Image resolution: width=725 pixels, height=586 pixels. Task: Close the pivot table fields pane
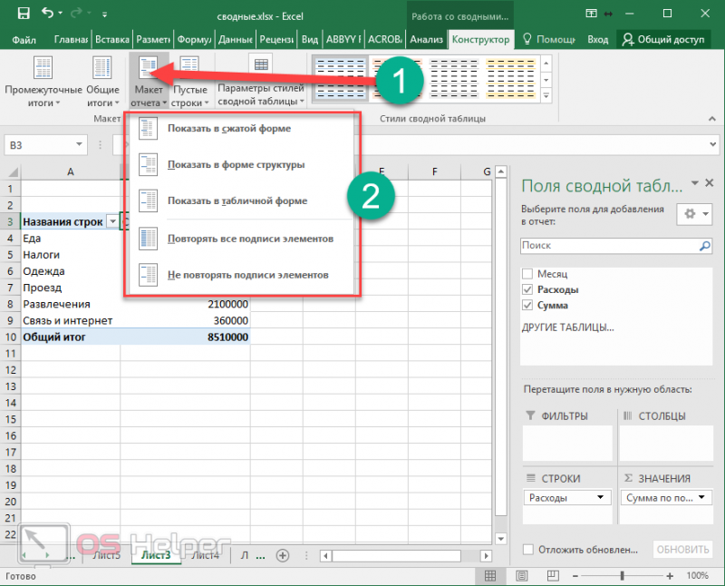(710, 183)
